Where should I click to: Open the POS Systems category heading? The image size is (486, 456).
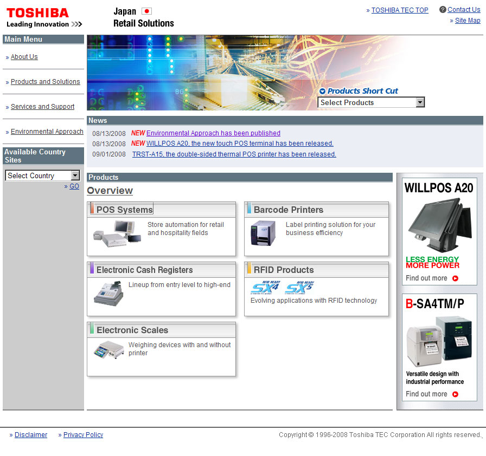[x=125, y=210]
